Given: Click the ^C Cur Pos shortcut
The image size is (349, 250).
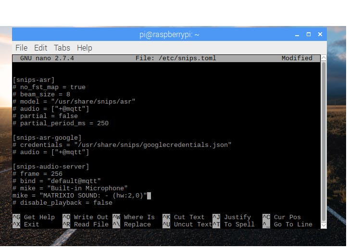Looking at the screenshot, I should click(x=282, y=217).
